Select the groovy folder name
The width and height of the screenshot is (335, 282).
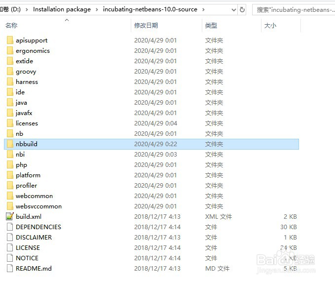click(26, 72)
